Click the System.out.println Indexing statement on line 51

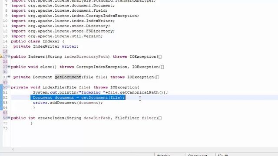[100, 92]
